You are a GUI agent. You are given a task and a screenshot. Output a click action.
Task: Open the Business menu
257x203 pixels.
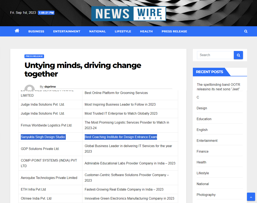point(36,31)
